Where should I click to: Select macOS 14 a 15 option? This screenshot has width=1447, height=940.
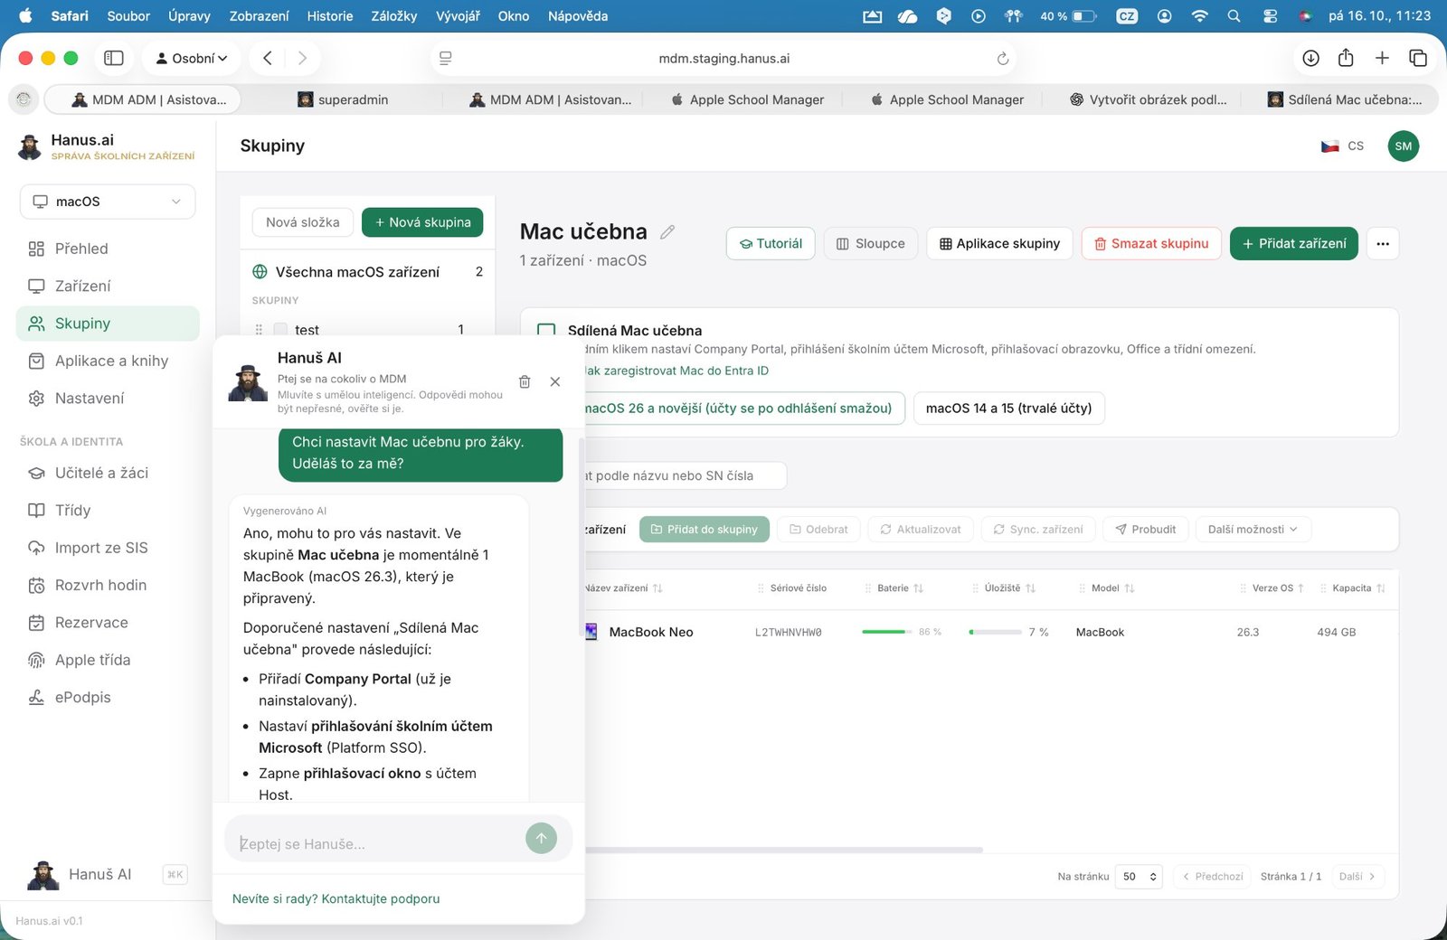tap(1009, 409)
